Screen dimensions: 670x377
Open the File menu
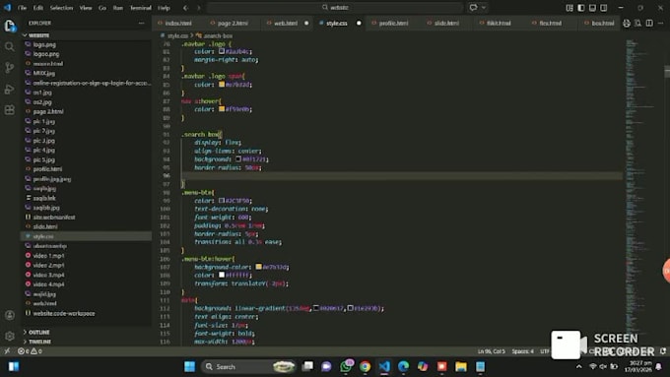(22, 8)
